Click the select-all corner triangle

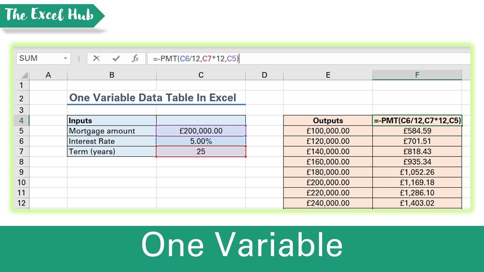coord(23,75)
